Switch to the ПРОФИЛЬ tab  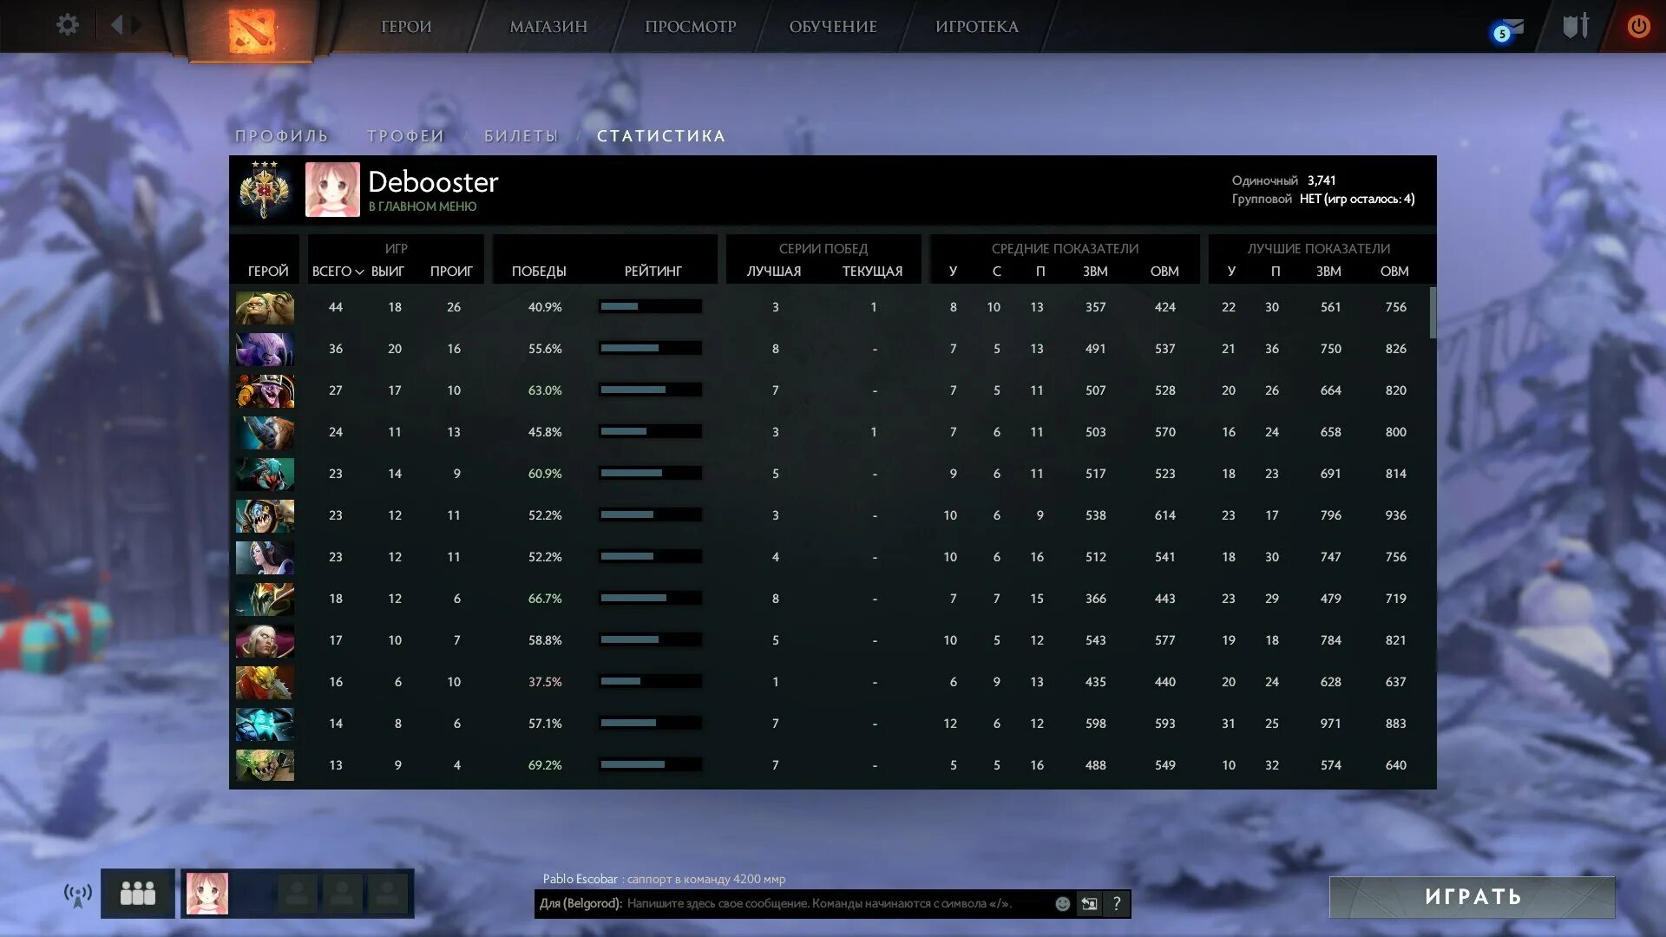pyautogui.click(x=282, y=136)
